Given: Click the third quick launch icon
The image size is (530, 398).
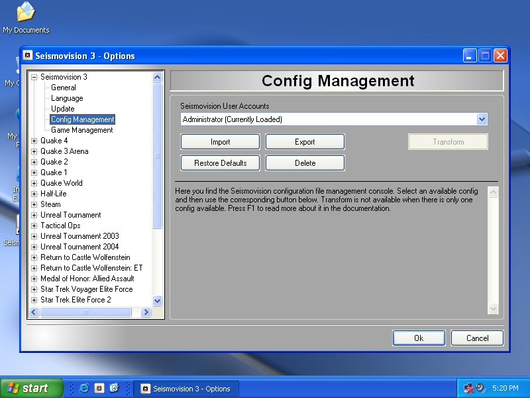Looking at the screenshot, I should click(114, 388).
